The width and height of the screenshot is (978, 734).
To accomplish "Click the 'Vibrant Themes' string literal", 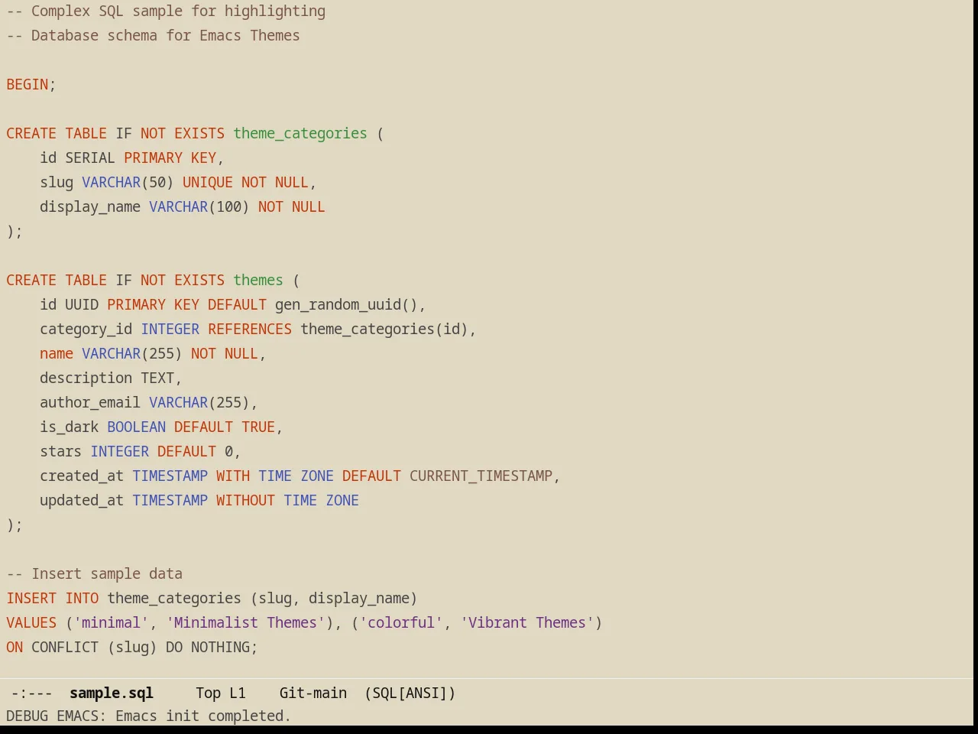I will click(527, 622).
